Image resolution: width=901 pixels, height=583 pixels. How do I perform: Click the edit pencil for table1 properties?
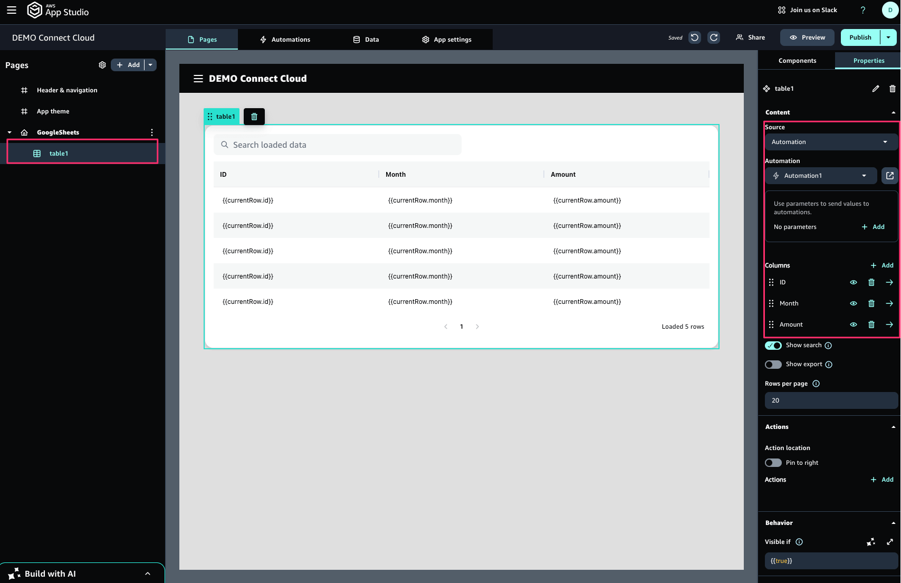click(x=876, y=89)
